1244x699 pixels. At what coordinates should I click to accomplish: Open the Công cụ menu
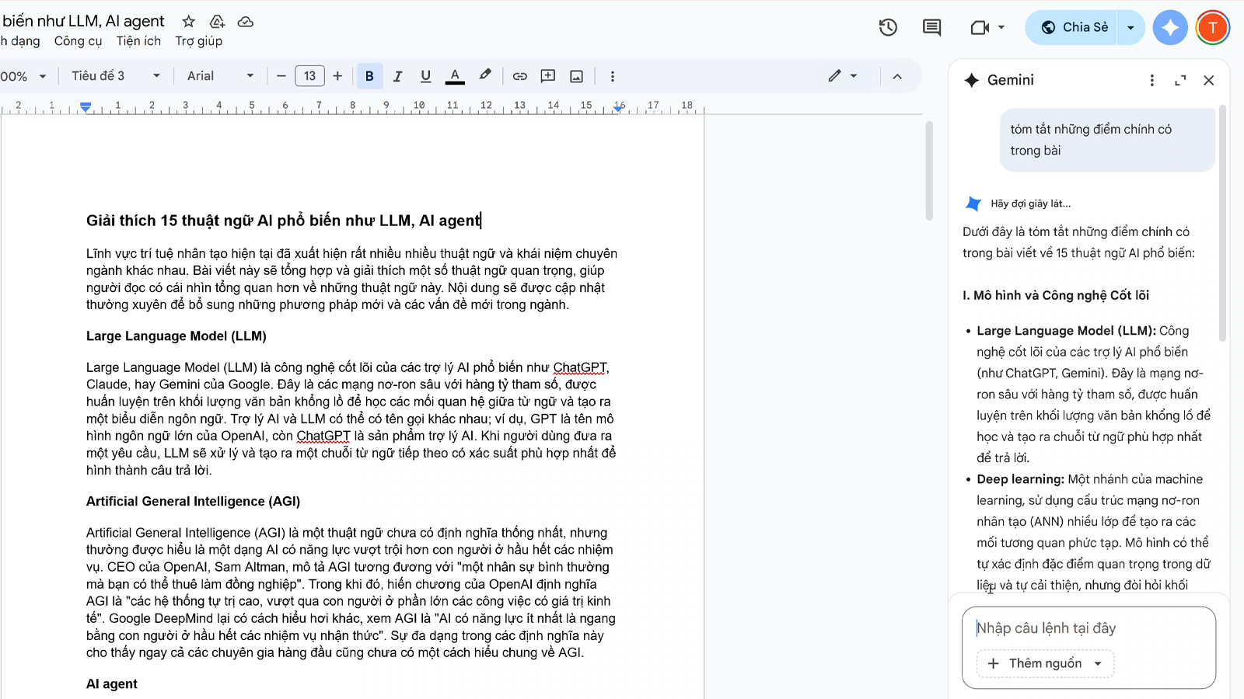point(78,41)
